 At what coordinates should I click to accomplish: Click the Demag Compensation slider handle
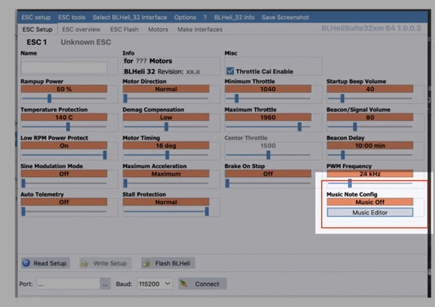tap(166, 127)
